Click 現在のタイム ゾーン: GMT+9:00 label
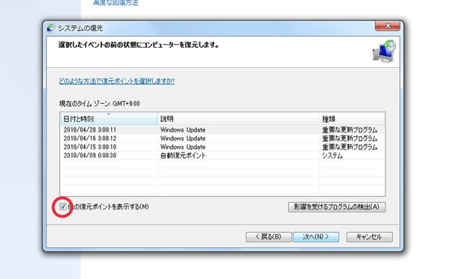450x279 pixels. coord(99,103)
